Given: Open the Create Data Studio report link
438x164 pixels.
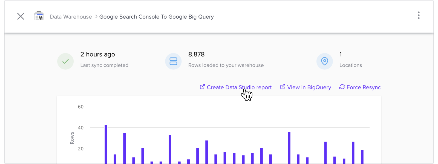Looking at the screenshot, I should (x=239, y=87).
